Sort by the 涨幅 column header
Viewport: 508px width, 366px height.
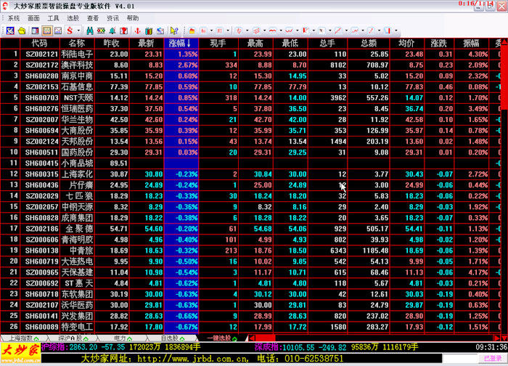coord(181,43)
